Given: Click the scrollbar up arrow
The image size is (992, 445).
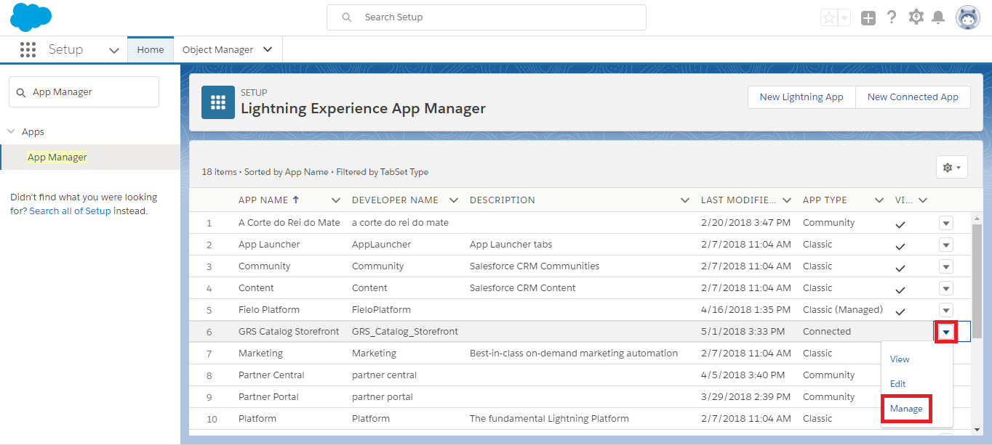Looking at the screenshot, I should click(977, 218).
